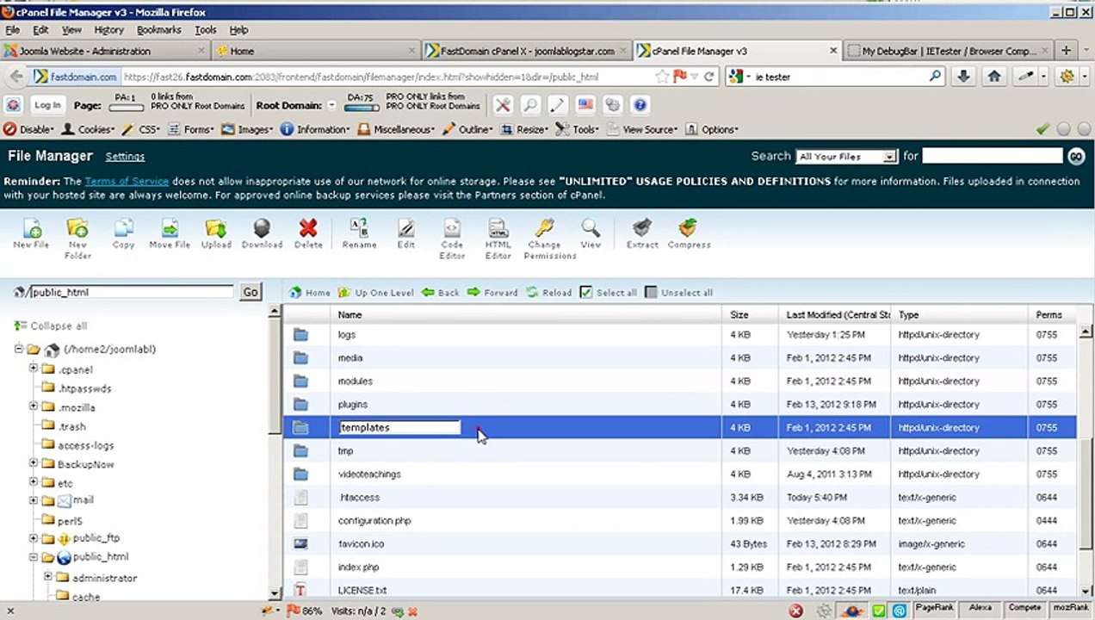Click Firefox back navigation button

[15, 77]
